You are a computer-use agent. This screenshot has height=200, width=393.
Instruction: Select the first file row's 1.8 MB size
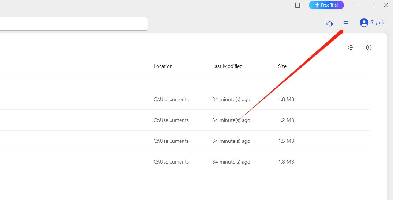[286, 99]
